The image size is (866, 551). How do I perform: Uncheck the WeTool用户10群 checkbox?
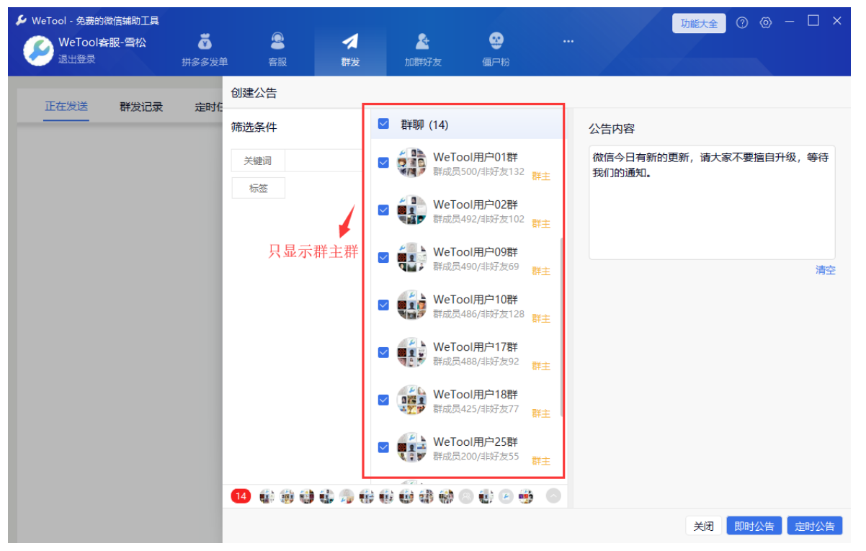coord(383,305)
